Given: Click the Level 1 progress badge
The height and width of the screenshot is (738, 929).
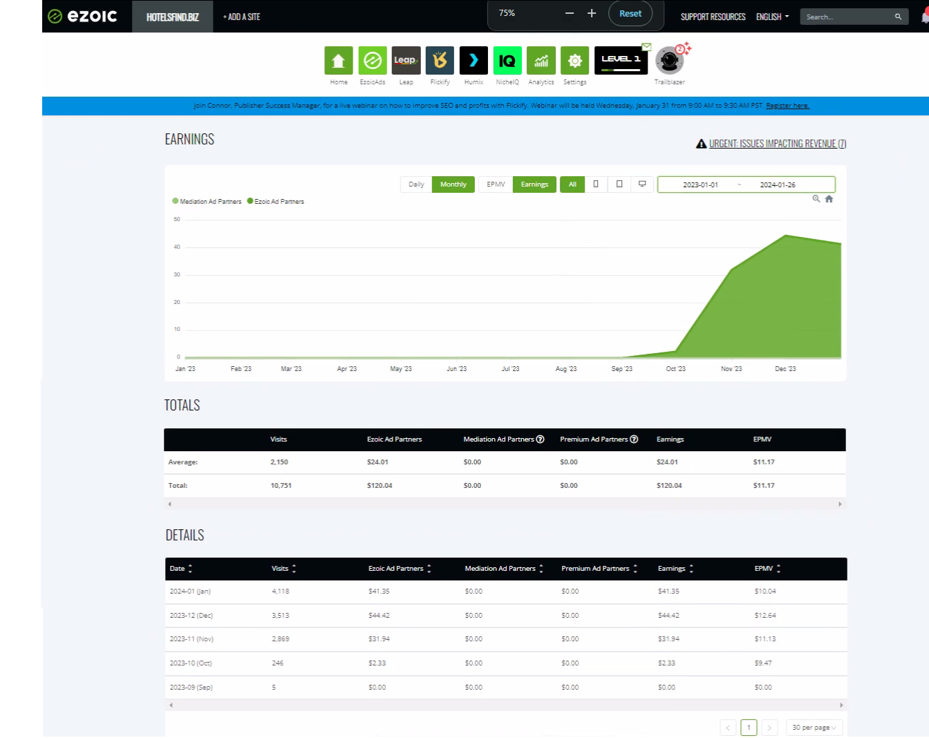Looking at the screenshot, I should pos(621,61).
